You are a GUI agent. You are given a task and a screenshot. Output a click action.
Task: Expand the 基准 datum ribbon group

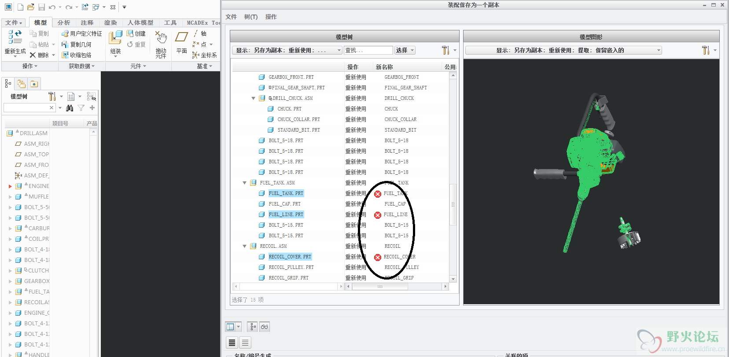pos(204,66)
